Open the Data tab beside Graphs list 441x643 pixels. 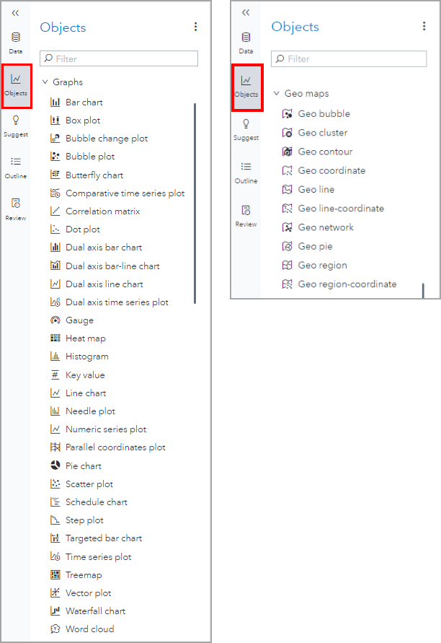click(x=16, y=43)
